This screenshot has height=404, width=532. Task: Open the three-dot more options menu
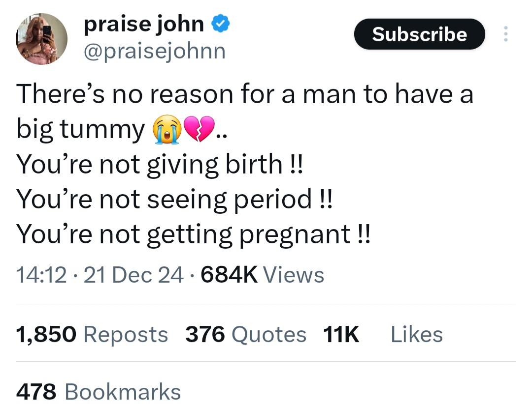tap(505, 34)
